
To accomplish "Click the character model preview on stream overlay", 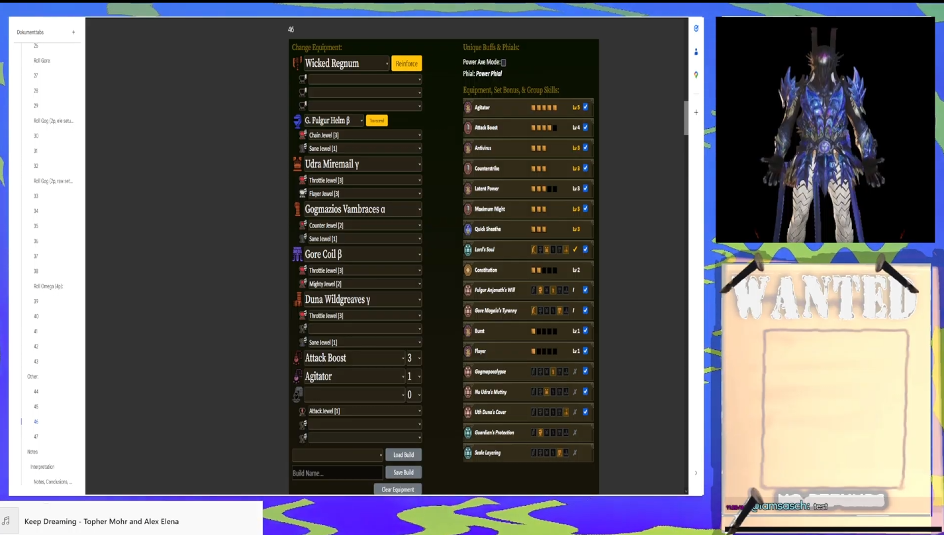I will tap(825, 130).
